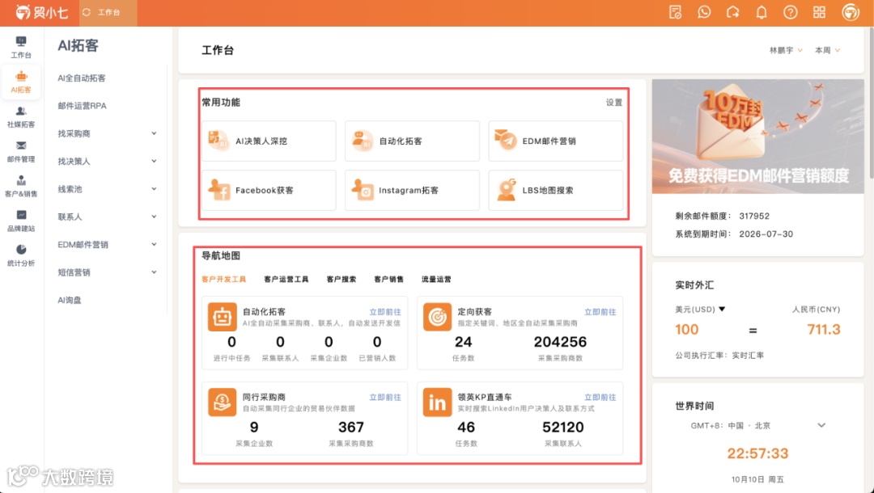The width and height of the screenshot is (874, 493).
Task: Open the 美元(USD) currency dropdown
Action: 700,310
